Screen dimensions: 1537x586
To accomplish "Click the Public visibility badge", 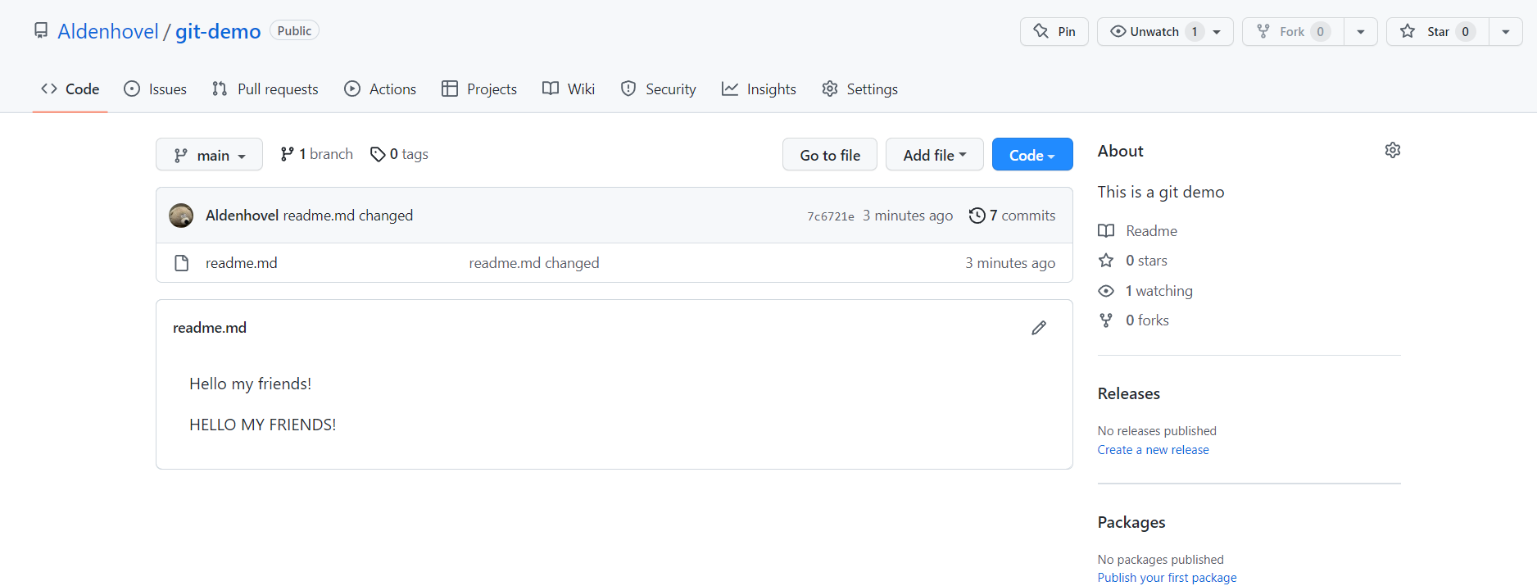I will (294, 30).
